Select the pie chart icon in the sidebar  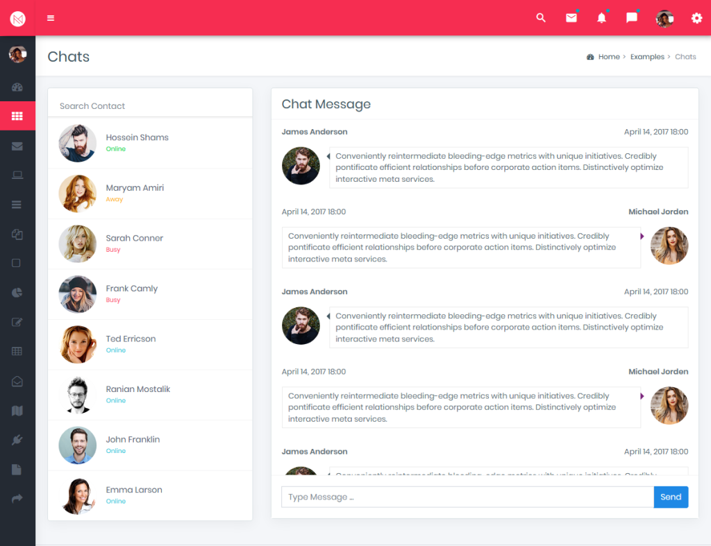[17, 292]
